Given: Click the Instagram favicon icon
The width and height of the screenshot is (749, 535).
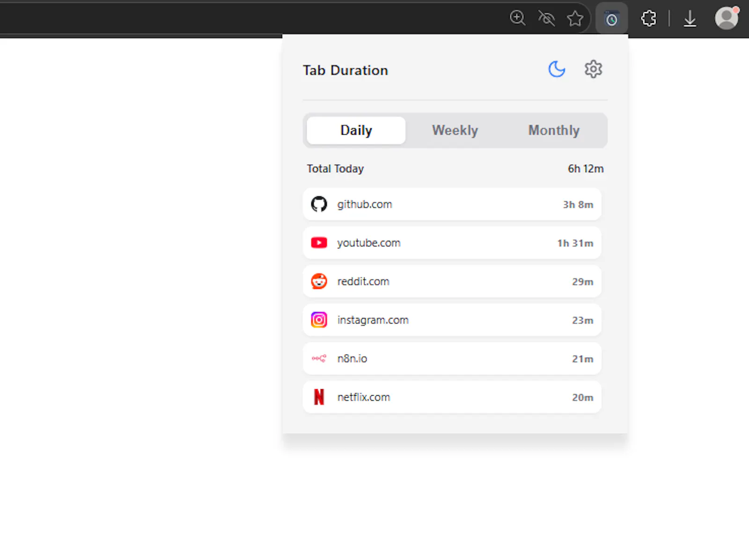Looking at the screenshot, I should coord(319,320).
